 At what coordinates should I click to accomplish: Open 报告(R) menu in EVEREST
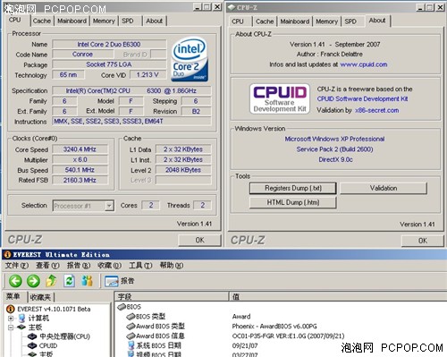[x=79, y=265]
